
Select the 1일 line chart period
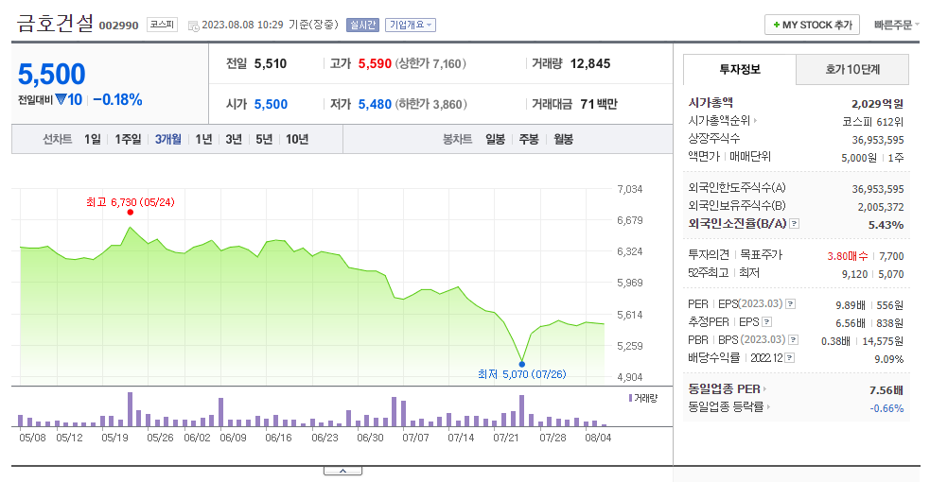(93, 139)
